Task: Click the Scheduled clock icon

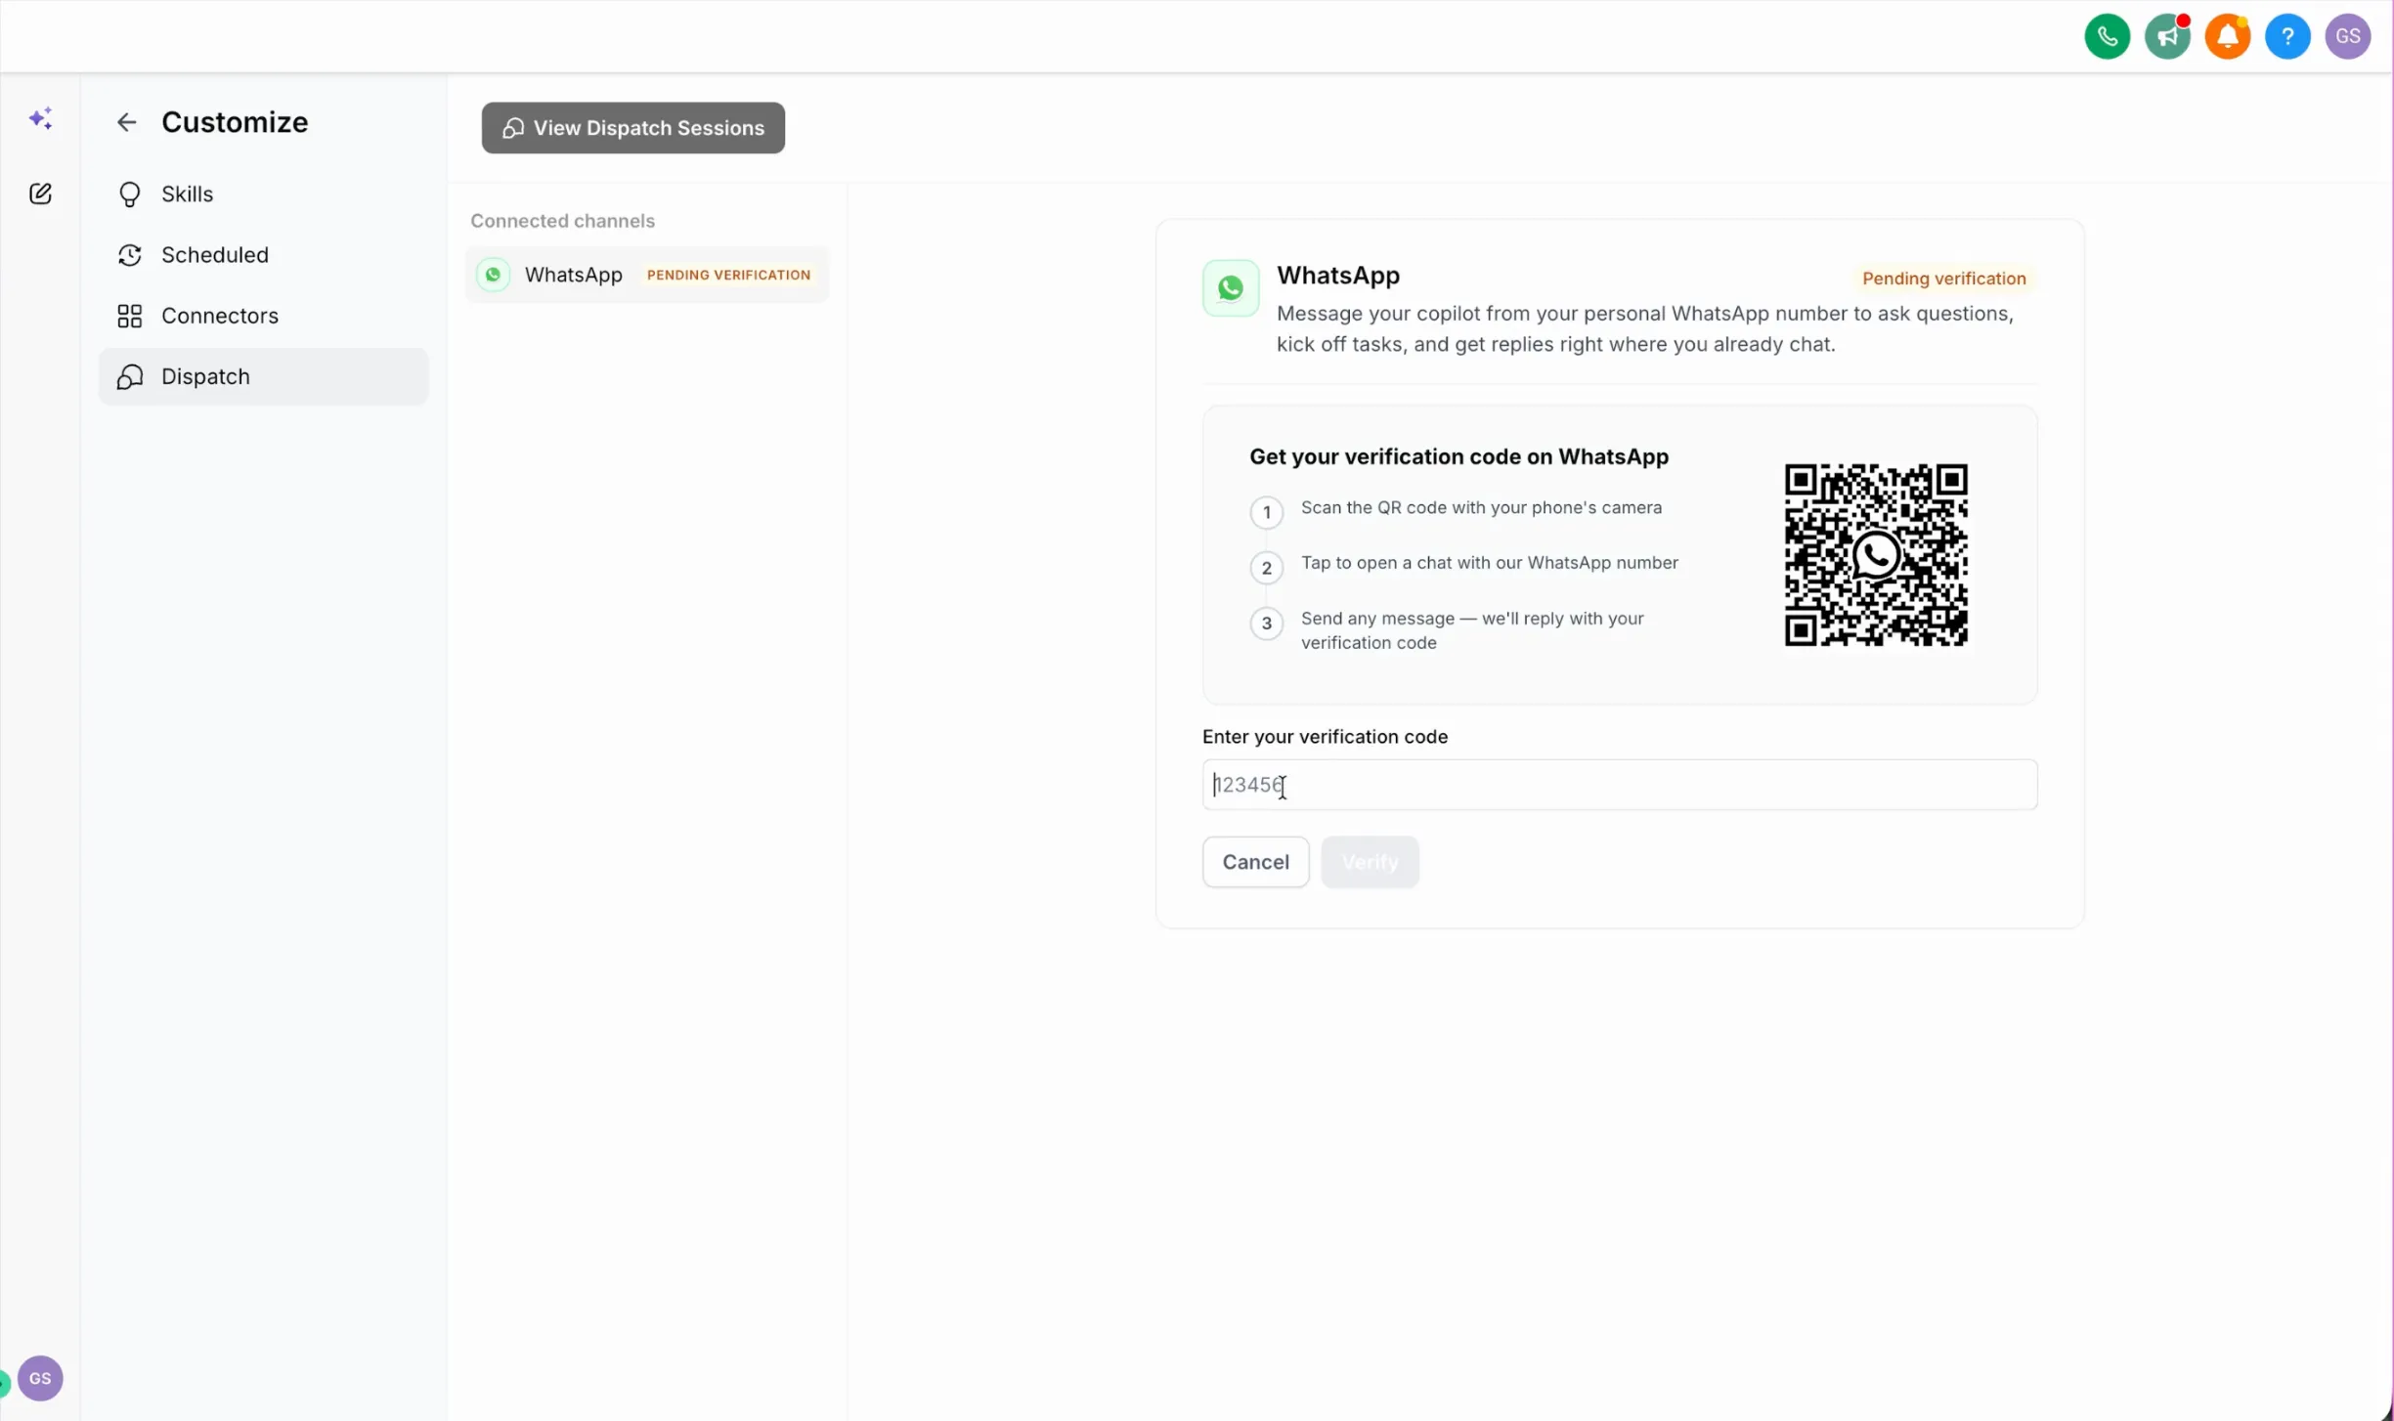Action: pos(129,255)
